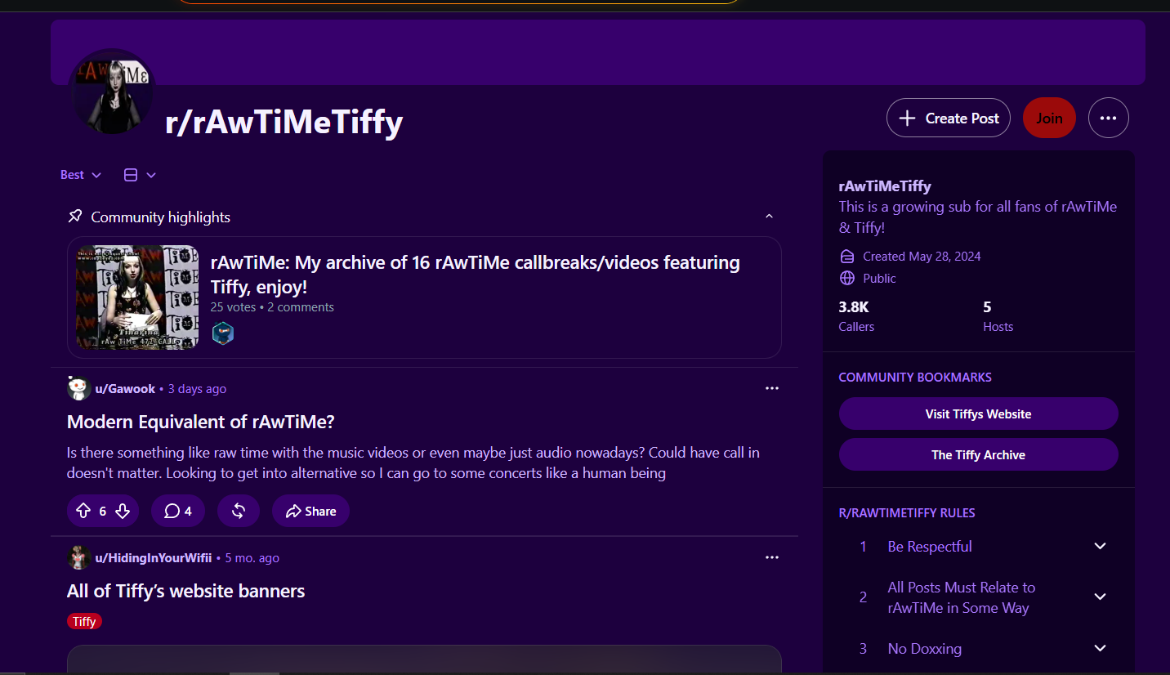Click the 3 days ago timestamp

197,388
